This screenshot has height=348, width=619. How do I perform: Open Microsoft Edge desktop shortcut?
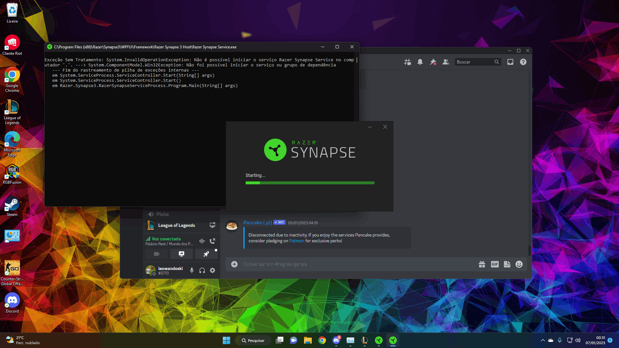tap(12, 144)
